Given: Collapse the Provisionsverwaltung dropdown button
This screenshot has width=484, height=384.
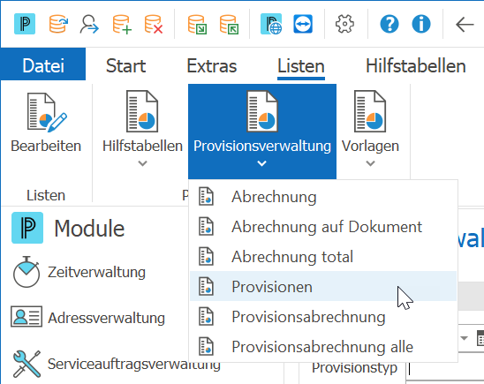Looking at the screenshot, I should [x=262, y=132].
